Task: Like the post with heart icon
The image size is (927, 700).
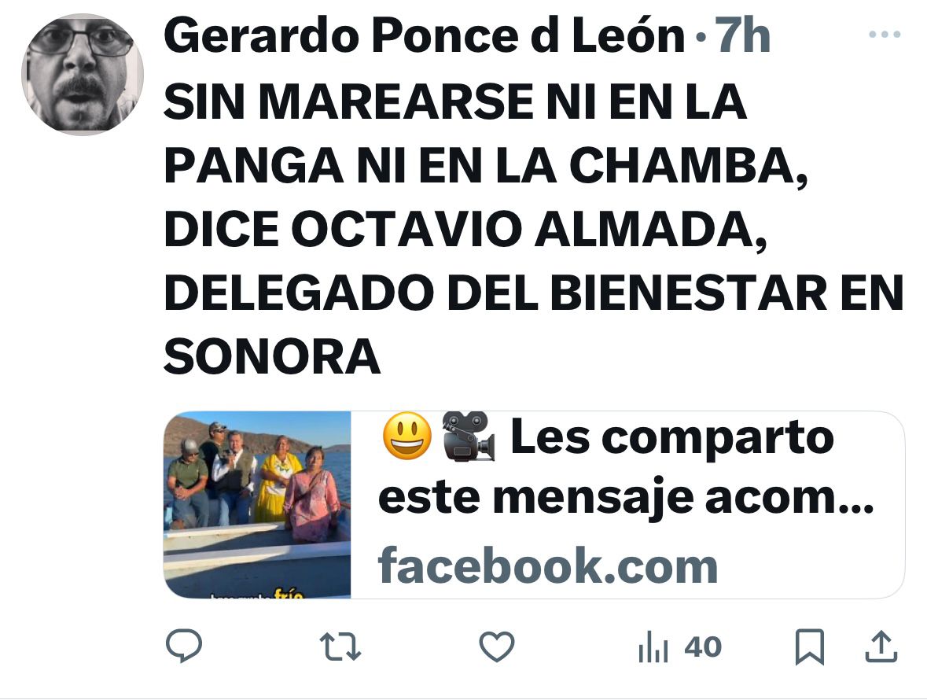Action: pos(497,647)
